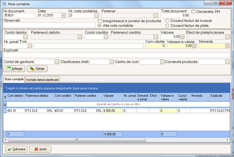Expand the Data date picker dropdown

click(63, 16)
